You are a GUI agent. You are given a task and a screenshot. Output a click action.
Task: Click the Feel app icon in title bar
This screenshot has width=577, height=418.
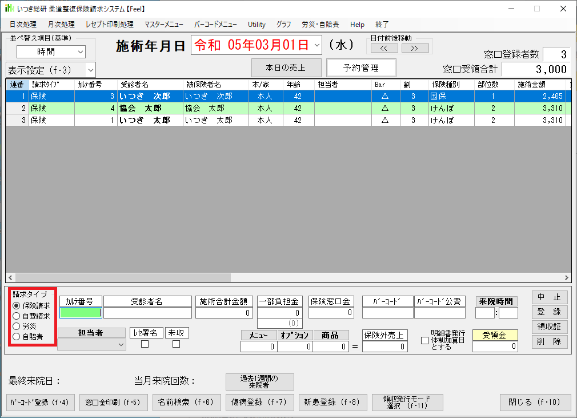10,9
